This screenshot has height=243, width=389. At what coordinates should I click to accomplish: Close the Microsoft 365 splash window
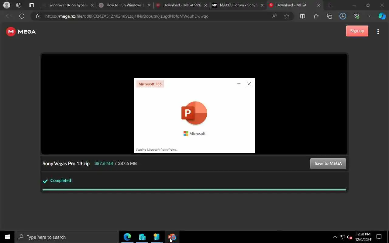[x=249, y=84]
